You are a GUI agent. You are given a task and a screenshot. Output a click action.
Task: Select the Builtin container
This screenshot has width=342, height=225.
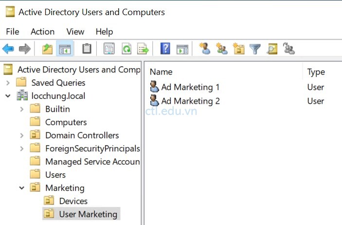(x=57, y=109)
